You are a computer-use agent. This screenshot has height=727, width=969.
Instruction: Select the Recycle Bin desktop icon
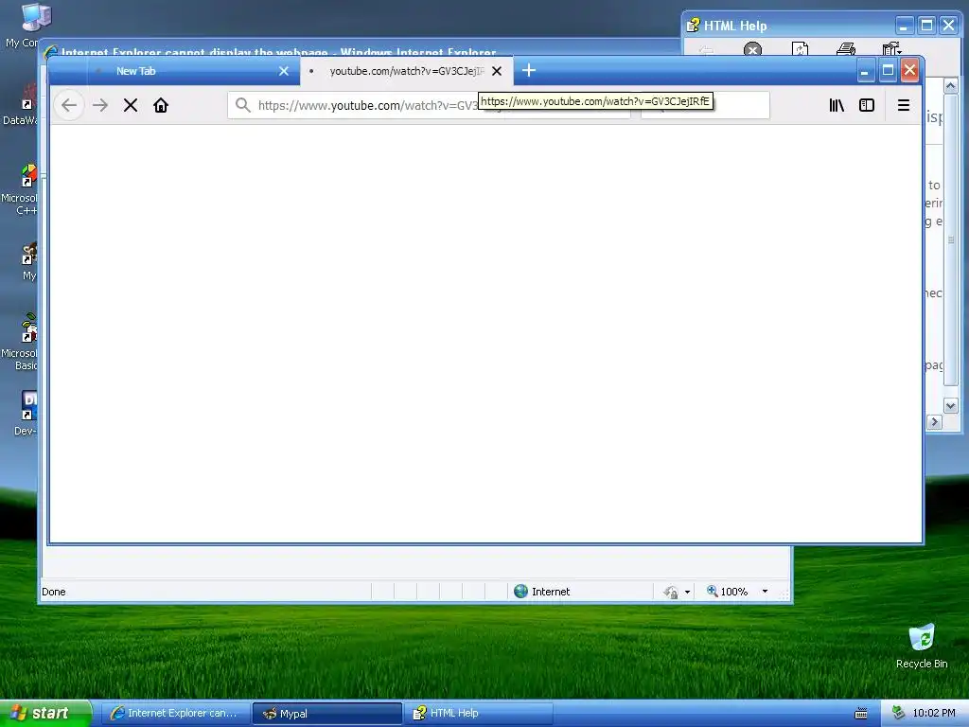coord(922,646)
